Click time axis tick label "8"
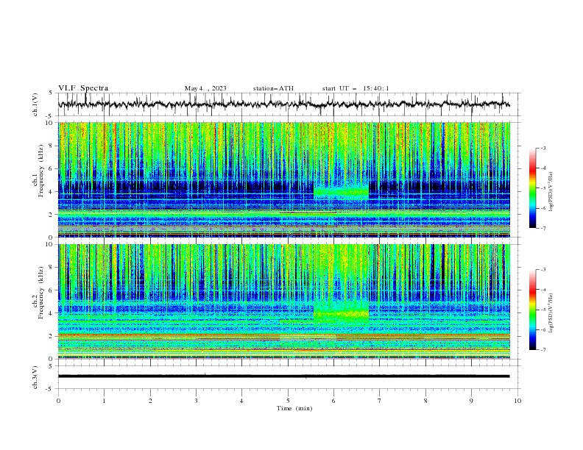The width and height of the screenshot is (583, 450). 425,401
